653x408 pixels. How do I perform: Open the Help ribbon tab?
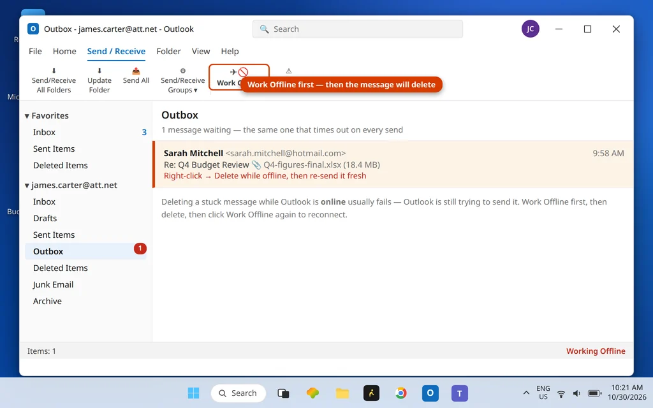point(230,51)
